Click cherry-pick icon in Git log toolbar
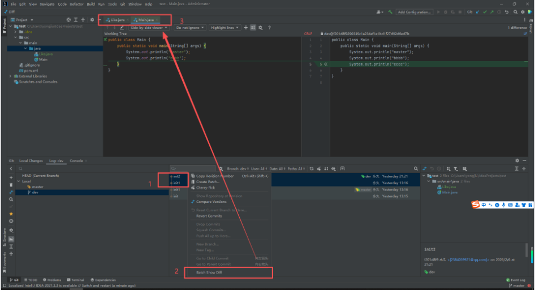535x290 pixels. pos(318,168)
